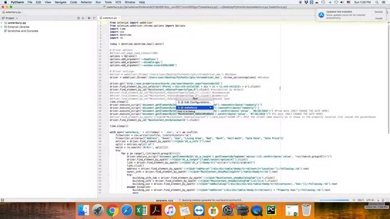Viewport: 390px width, 219px height.
Task: Open the Apple menu
Action: (x=5, y=2)
